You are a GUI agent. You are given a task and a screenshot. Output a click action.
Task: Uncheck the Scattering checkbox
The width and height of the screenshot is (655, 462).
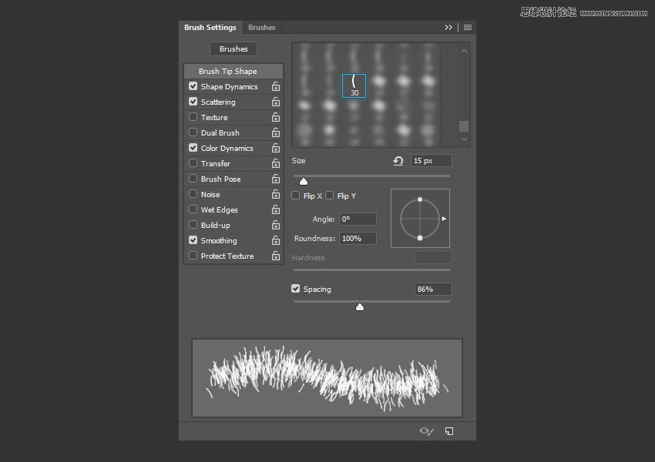coord(193,102)
